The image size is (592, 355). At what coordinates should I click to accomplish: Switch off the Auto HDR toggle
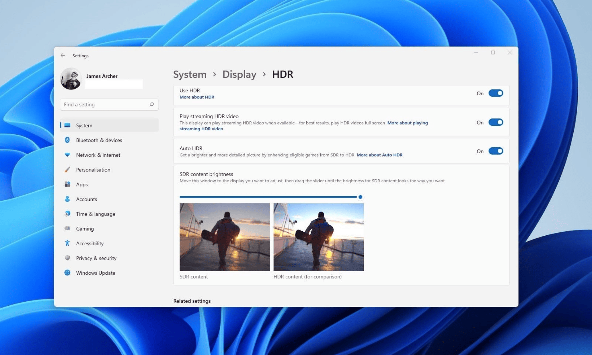495,151
